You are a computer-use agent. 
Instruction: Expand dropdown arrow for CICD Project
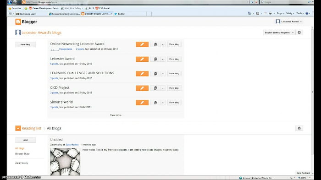pyautogui.click(x=163, y=88)
